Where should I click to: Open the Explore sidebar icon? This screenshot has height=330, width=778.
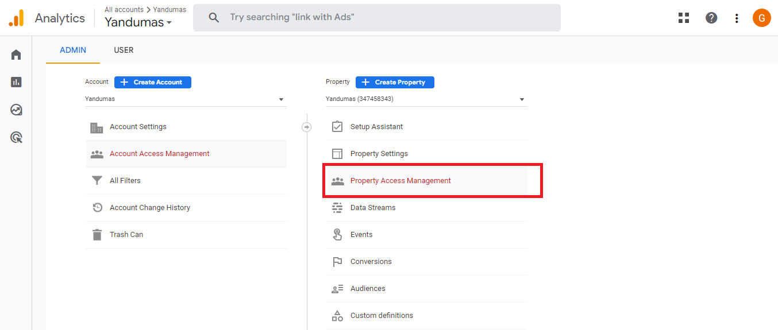pyautogui.click(x=16, y=110)
